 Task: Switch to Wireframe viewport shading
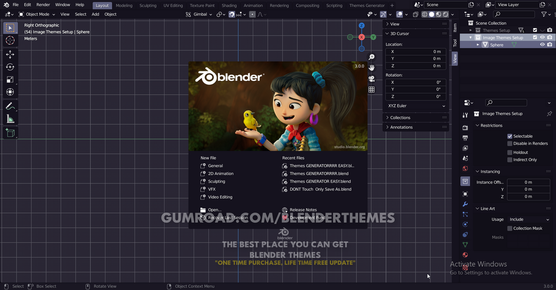click(x=424, y=14)
